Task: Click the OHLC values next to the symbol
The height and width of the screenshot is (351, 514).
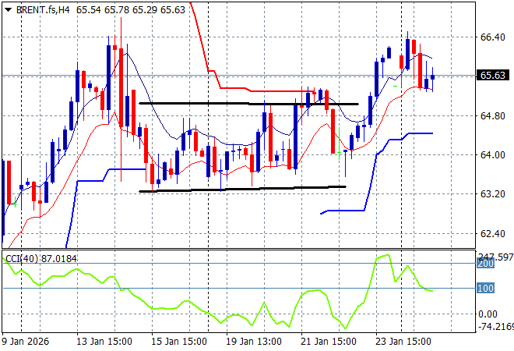Action: tap(120, 8)
